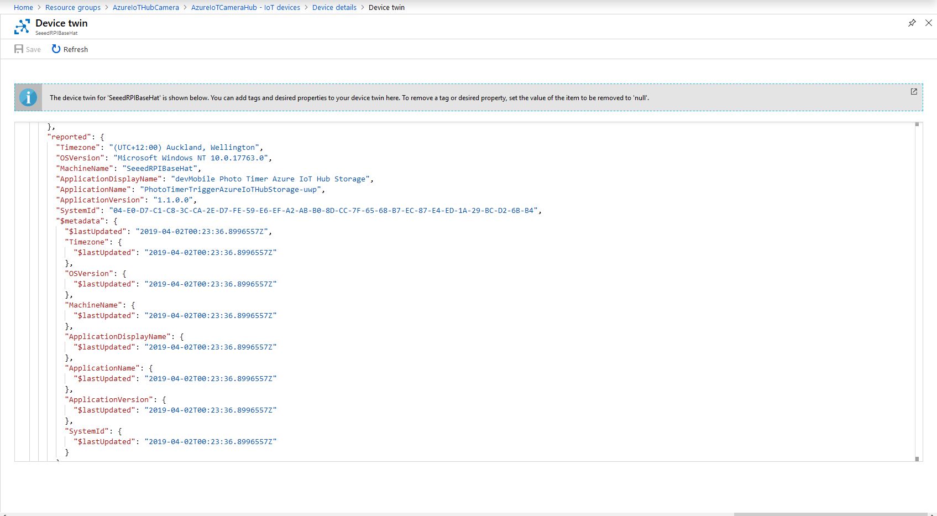
Task: Go to Home breadcrumb
Action: click(23, 7)
